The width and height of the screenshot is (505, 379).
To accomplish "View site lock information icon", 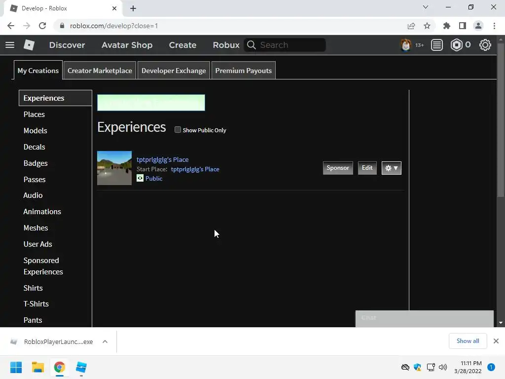I will [x=62, y=26].
